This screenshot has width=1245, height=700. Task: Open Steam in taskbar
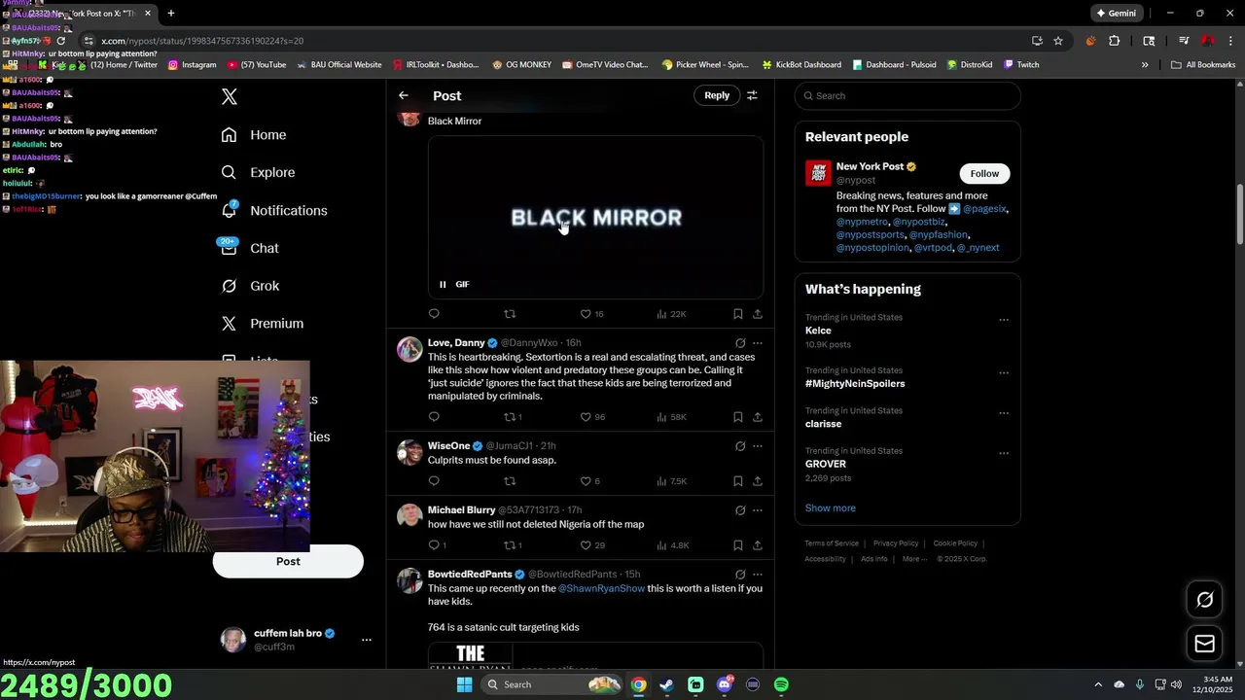click(x=666, y=684)
